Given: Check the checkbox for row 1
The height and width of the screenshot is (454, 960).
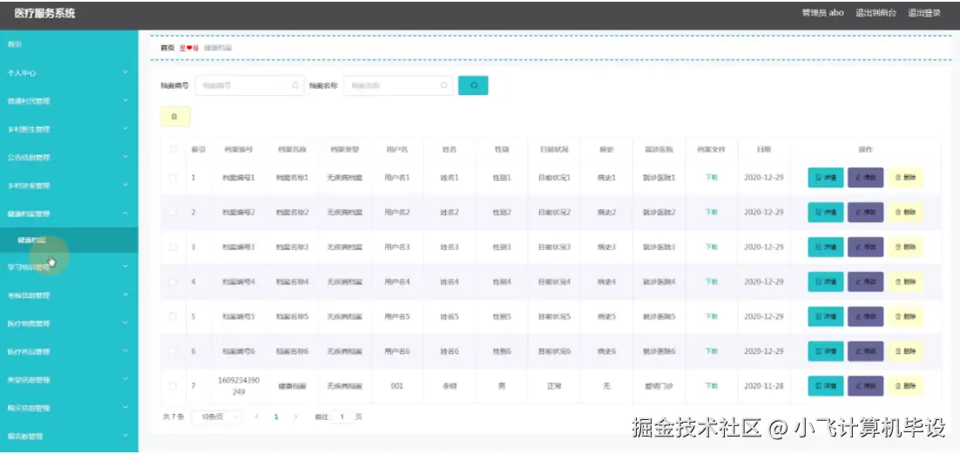Looking at the screenshot, I should click(173, 178).
